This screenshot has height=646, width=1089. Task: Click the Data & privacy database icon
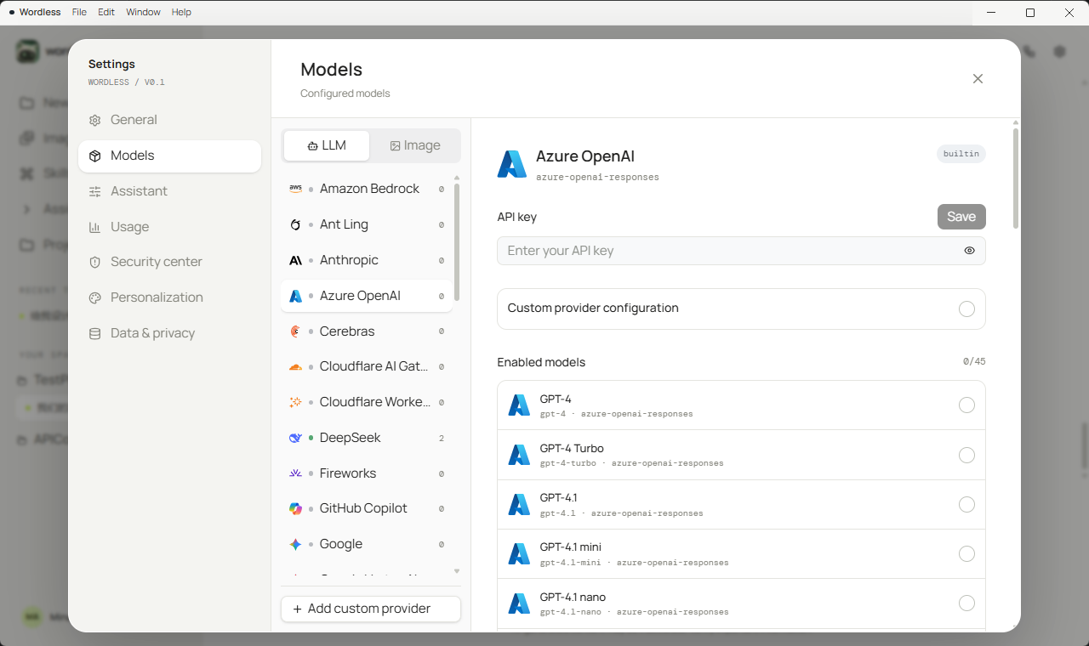95,334
